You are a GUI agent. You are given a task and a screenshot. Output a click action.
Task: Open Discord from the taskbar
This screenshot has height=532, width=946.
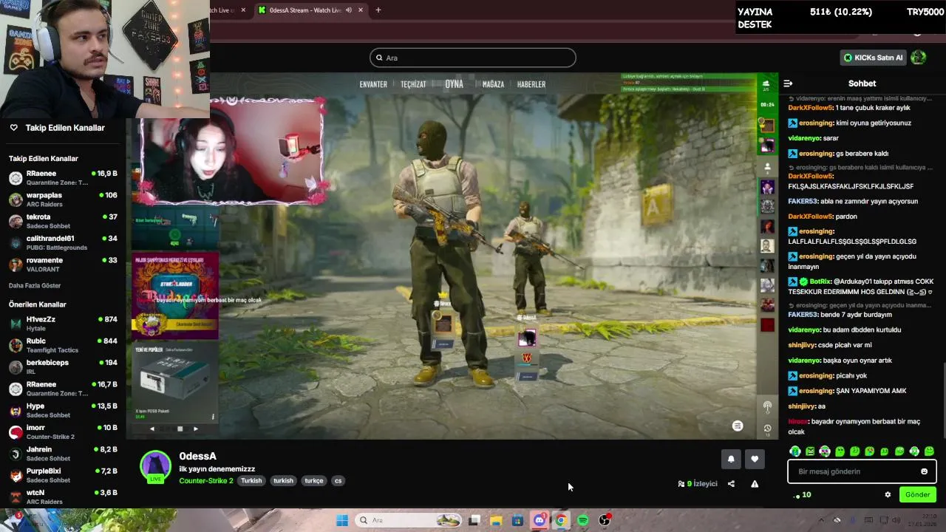point(540,520)
